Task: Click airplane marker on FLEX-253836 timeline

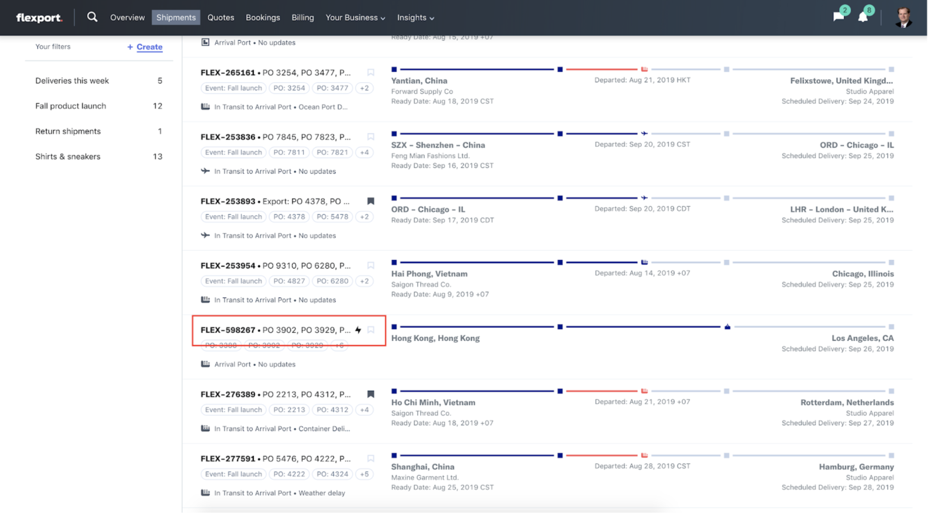Action: pos(644,133)
